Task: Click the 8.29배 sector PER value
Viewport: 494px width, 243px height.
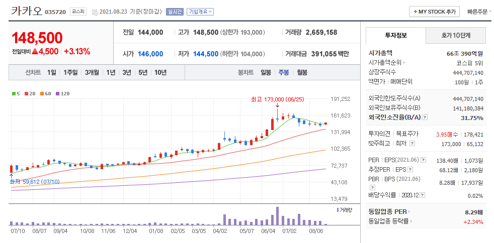Action: [474, 212]
